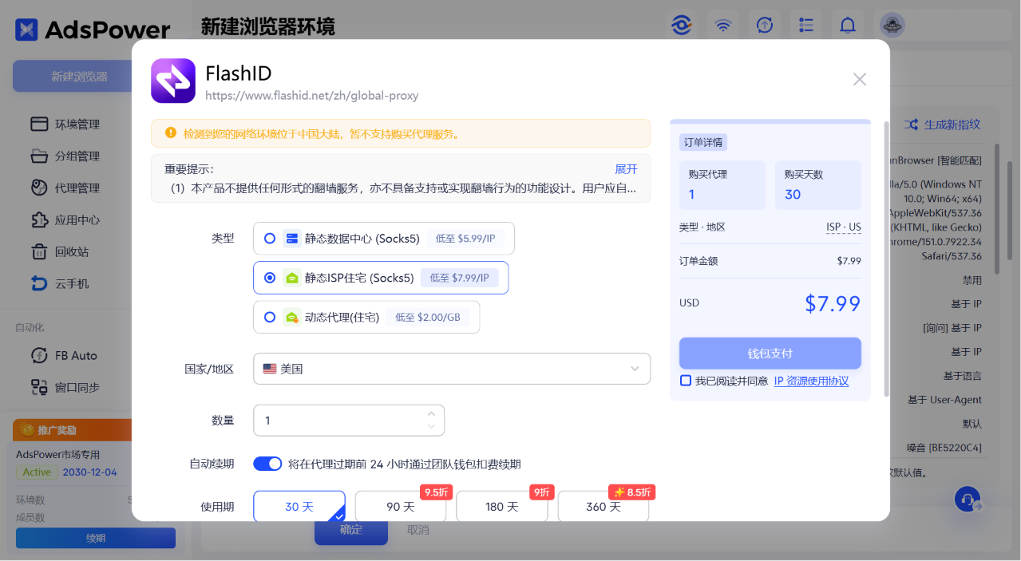
Task: Open the IP 资源使用协议 link
Action: [812, 381]
